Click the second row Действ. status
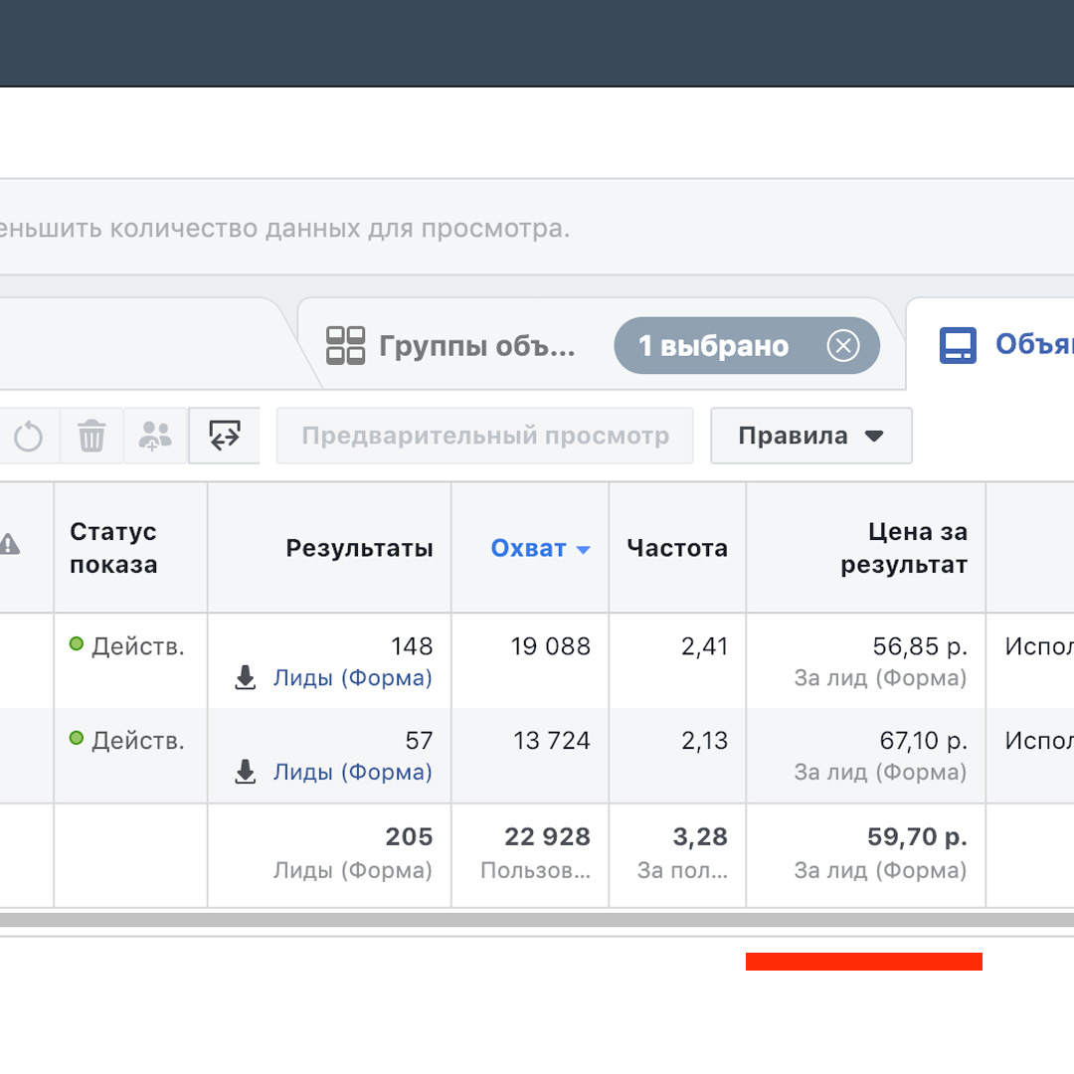Screen dimensions: 1074x1074 tap(127, 740)
